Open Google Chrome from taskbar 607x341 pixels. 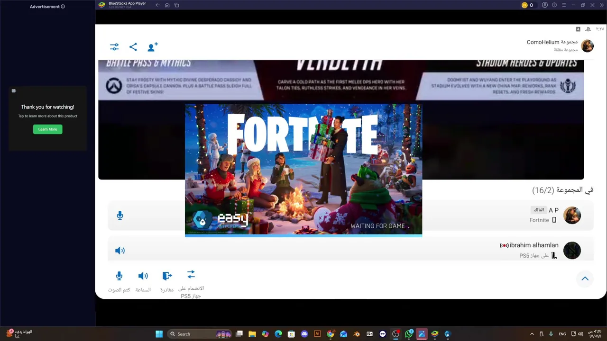pos(331,334)
